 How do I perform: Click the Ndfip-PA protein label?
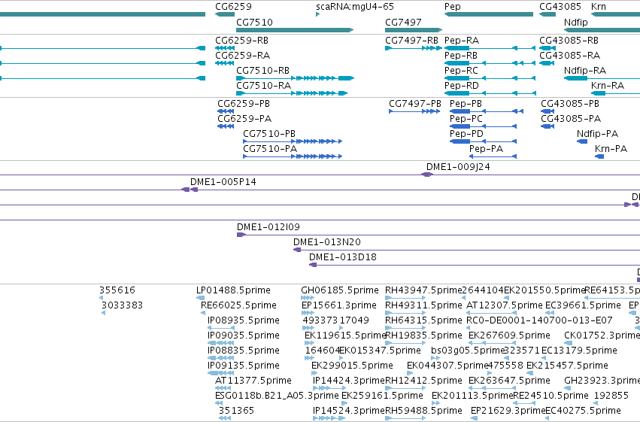tap(598, 134)
